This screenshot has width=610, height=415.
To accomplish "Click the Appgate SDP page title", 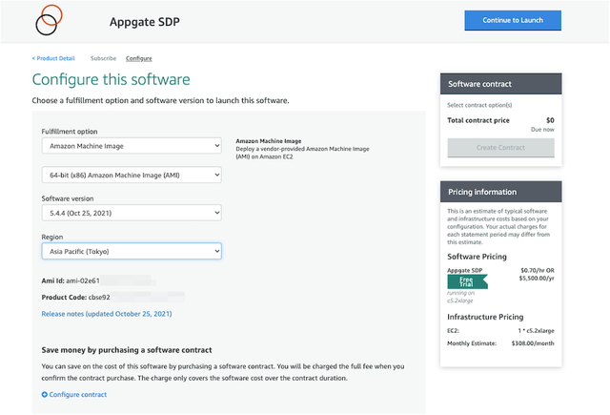I will pos(145,22).
